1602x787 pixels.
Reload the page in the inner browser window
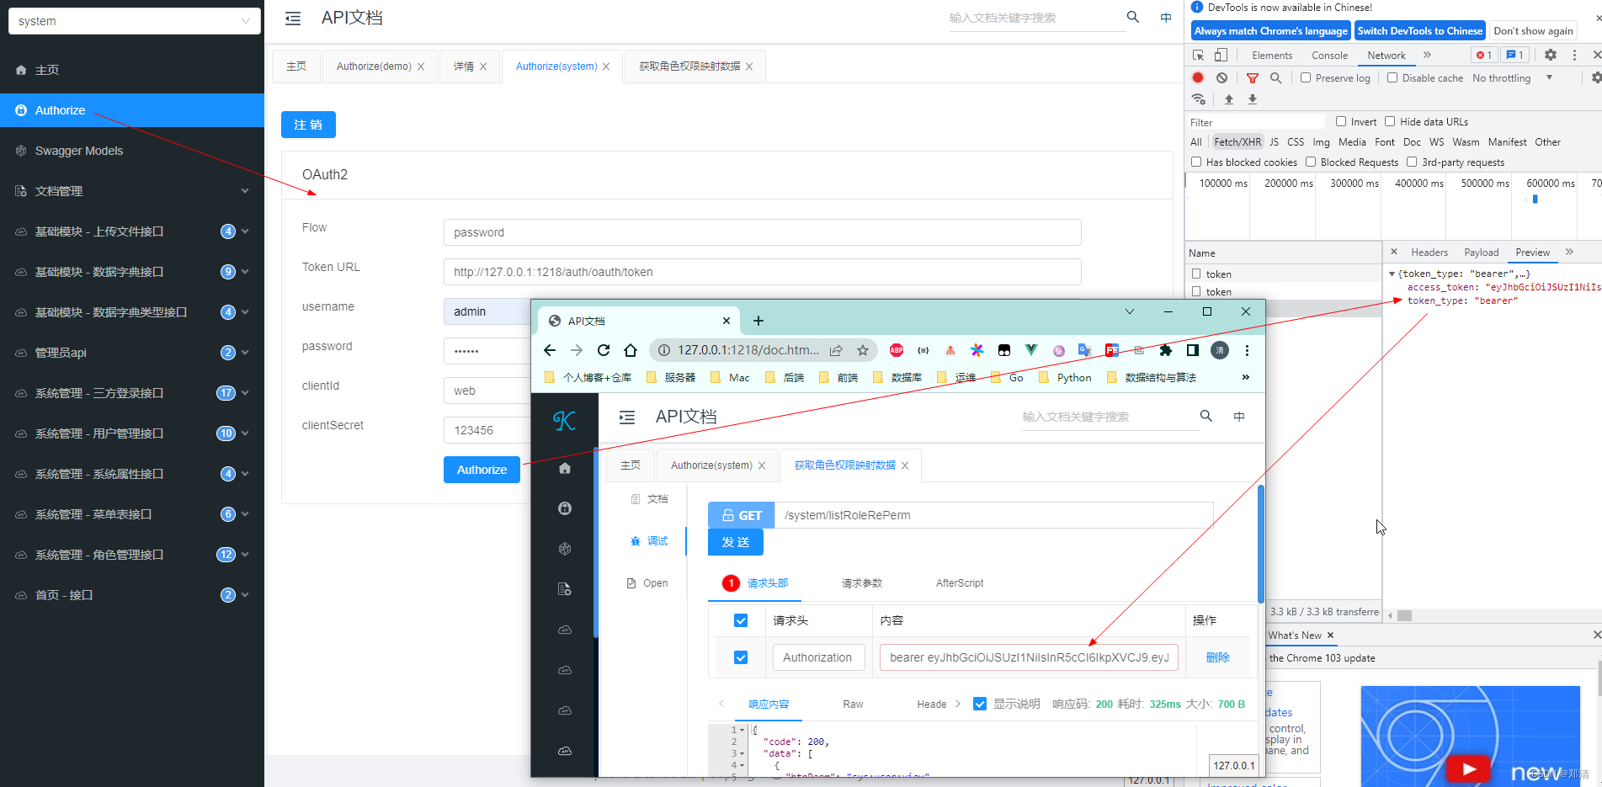[604, 350]
